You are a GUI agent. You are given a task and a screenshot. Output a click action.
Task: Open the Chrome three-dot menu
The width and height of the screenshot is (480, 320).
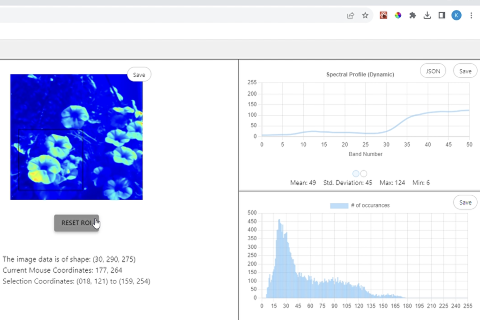pyautogui.click(x=471, y=15)
